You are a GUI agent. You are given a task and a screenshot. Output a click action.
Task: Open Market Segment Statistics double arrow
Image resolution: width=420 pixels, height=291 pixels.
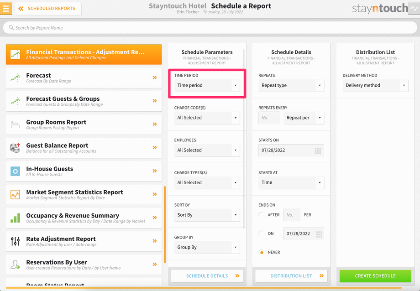click(155, 194)
